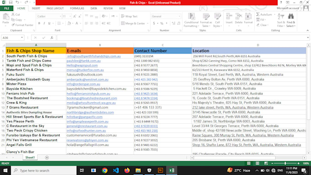Open Conditional Formatting menu
The width and height of the screenshot is (311, 175).
click(191, 20)
